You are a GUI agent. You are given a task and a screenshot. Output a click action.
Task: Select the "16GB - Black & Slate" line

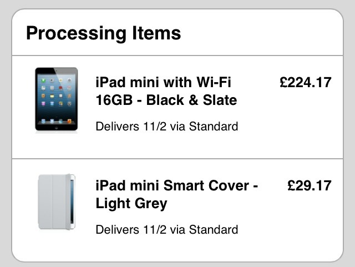click(x=166, y=100)
